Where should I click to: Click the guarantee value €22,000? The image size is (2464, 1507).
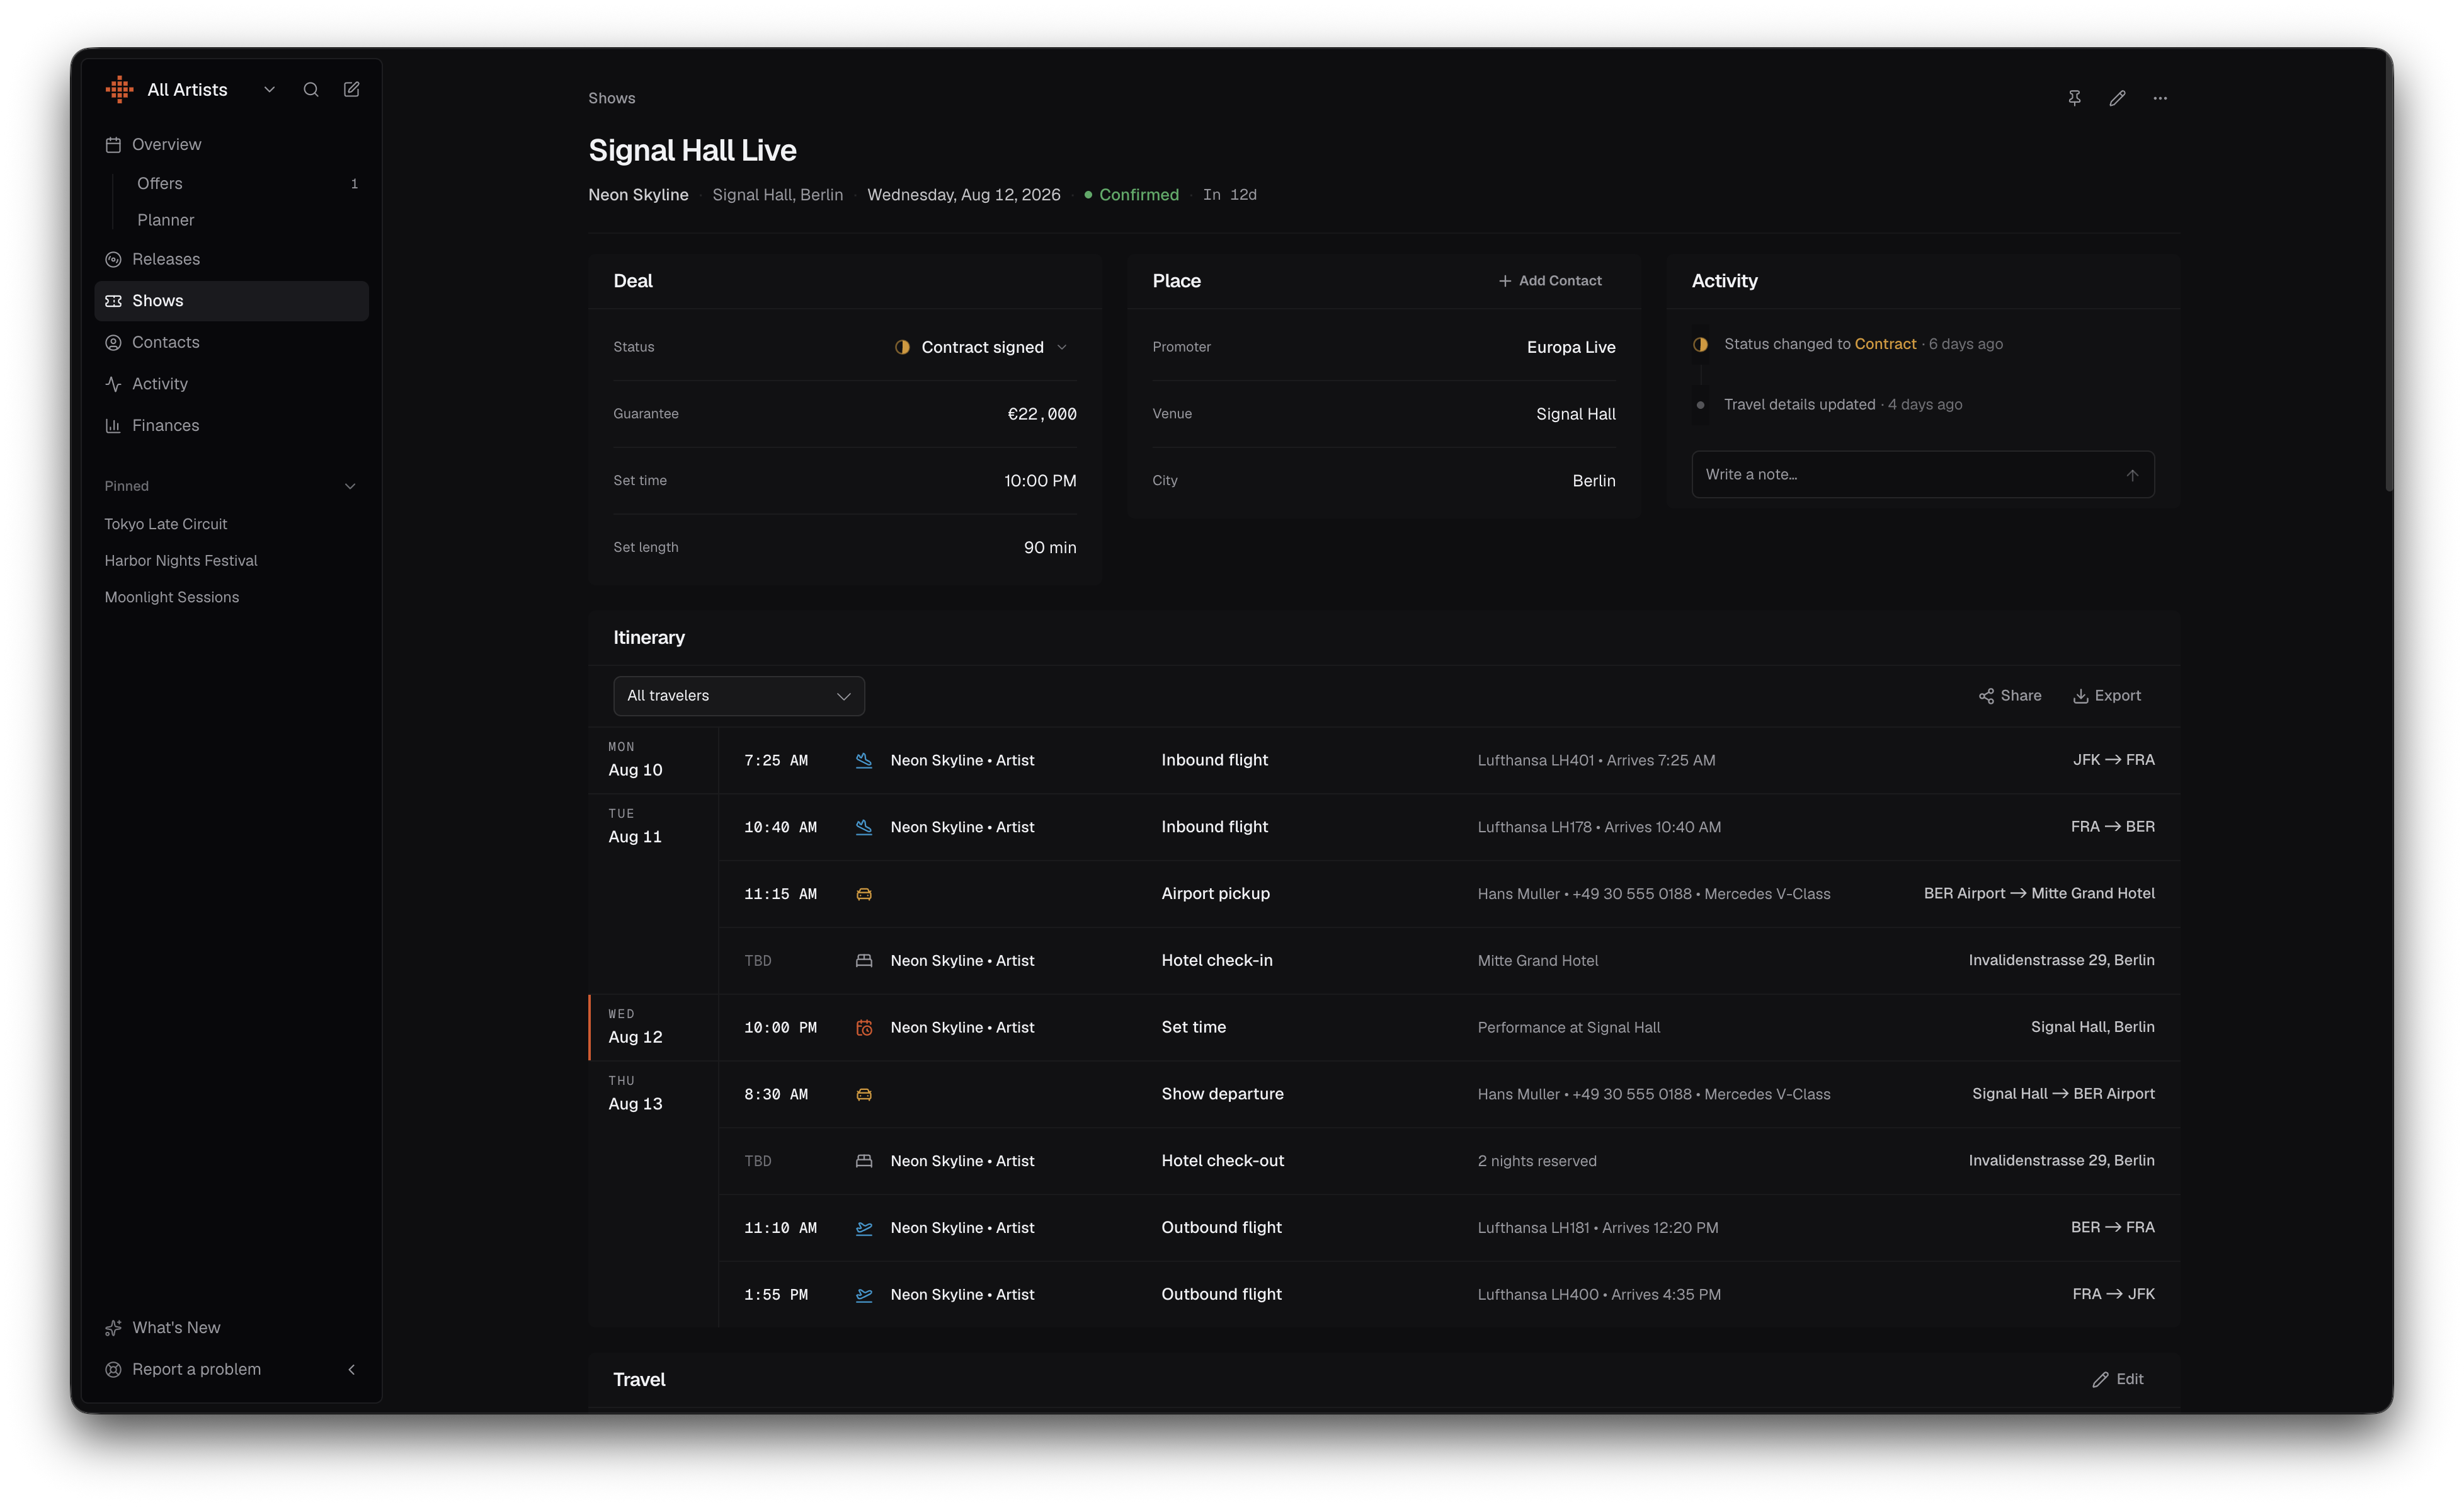1042,414
